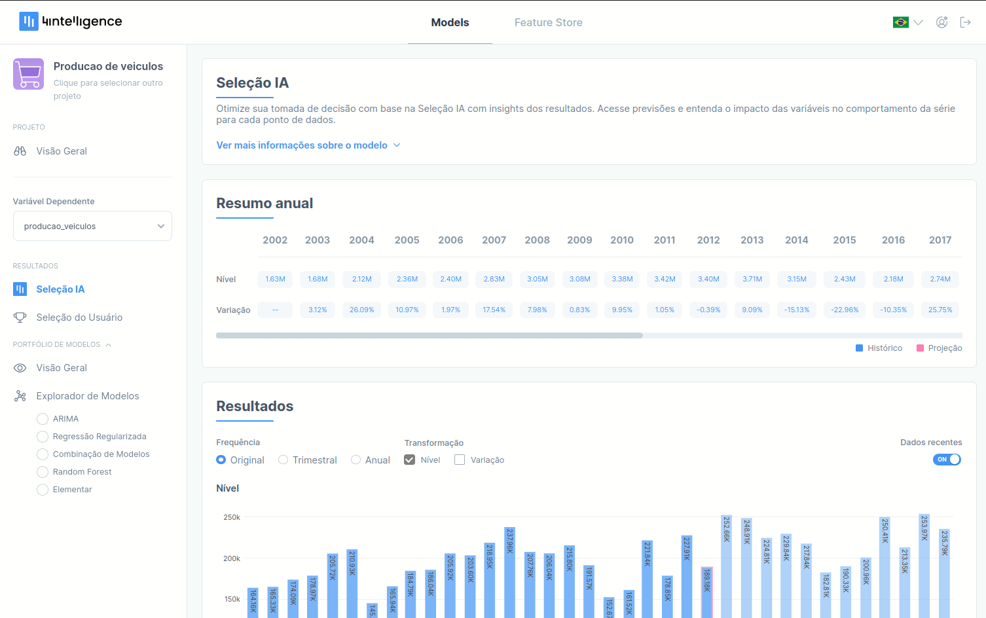Screen dimensions: 986x618
Task: Collapse the Portfólio de Modelos section
Action: point(109,344)
